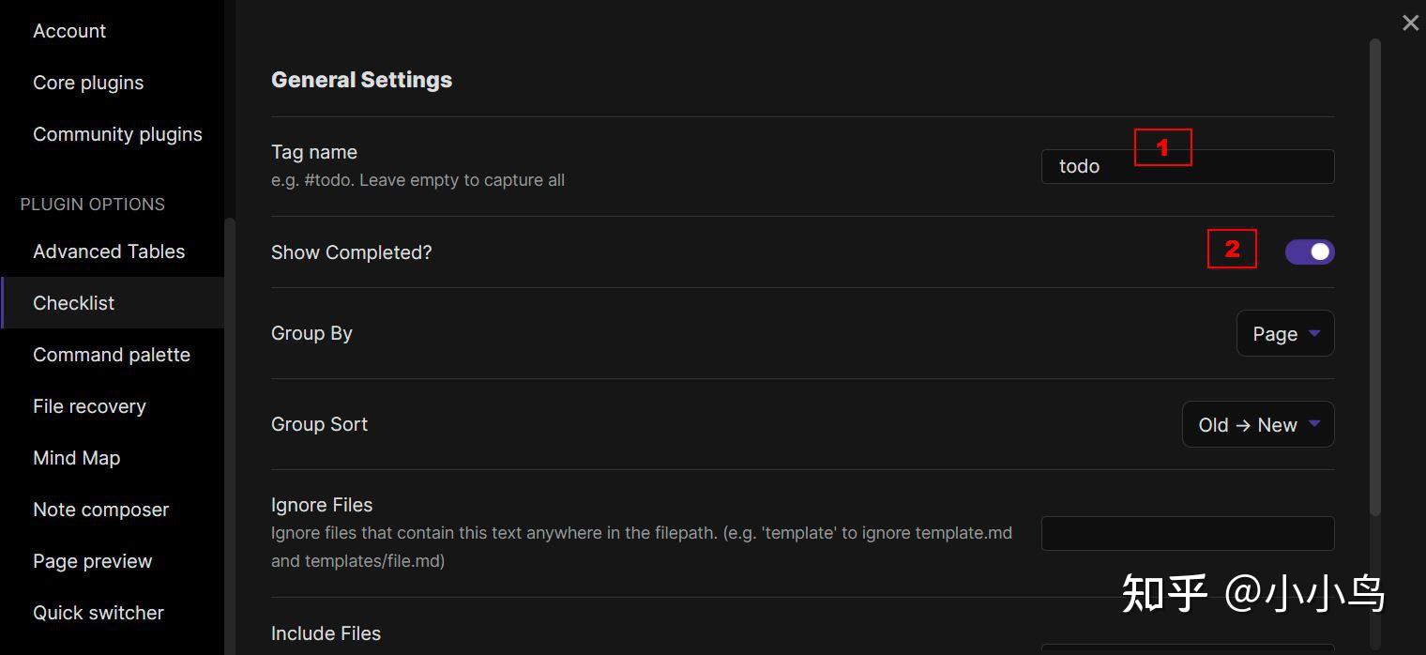Open Command palette plugin options
The width and height of the screenshot is (1426, 655).
point(112,355)
